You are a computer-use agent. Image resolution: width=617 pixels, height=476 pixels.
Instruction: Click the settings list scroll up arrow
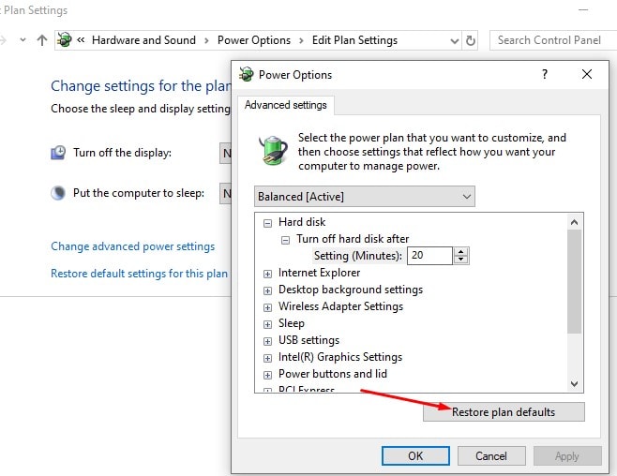pos(574,222)
